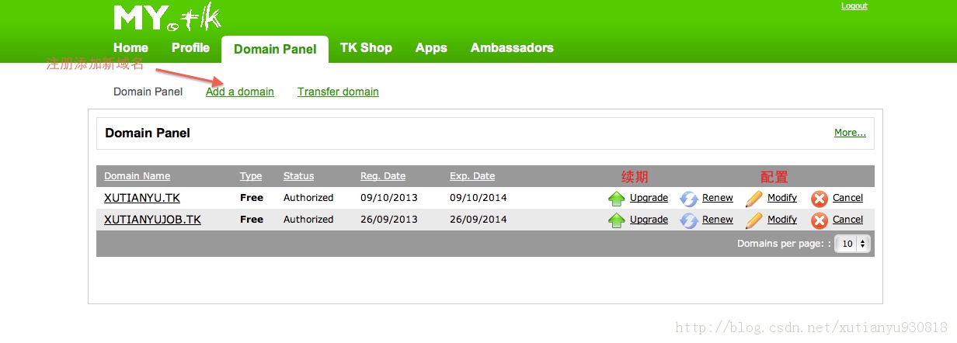The image size is (957, 343).
Task: Select the Domain Panel tab
Action: [x=275, y=49]
